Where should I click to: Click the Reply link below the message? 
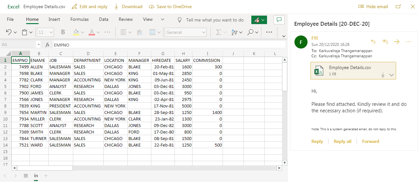pos(317,141)
